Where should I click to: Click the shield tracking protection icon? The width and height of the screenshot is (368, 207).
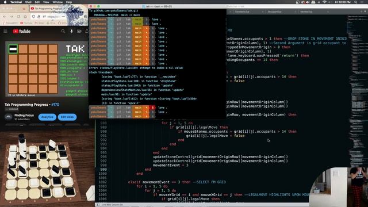pos(33,17)
